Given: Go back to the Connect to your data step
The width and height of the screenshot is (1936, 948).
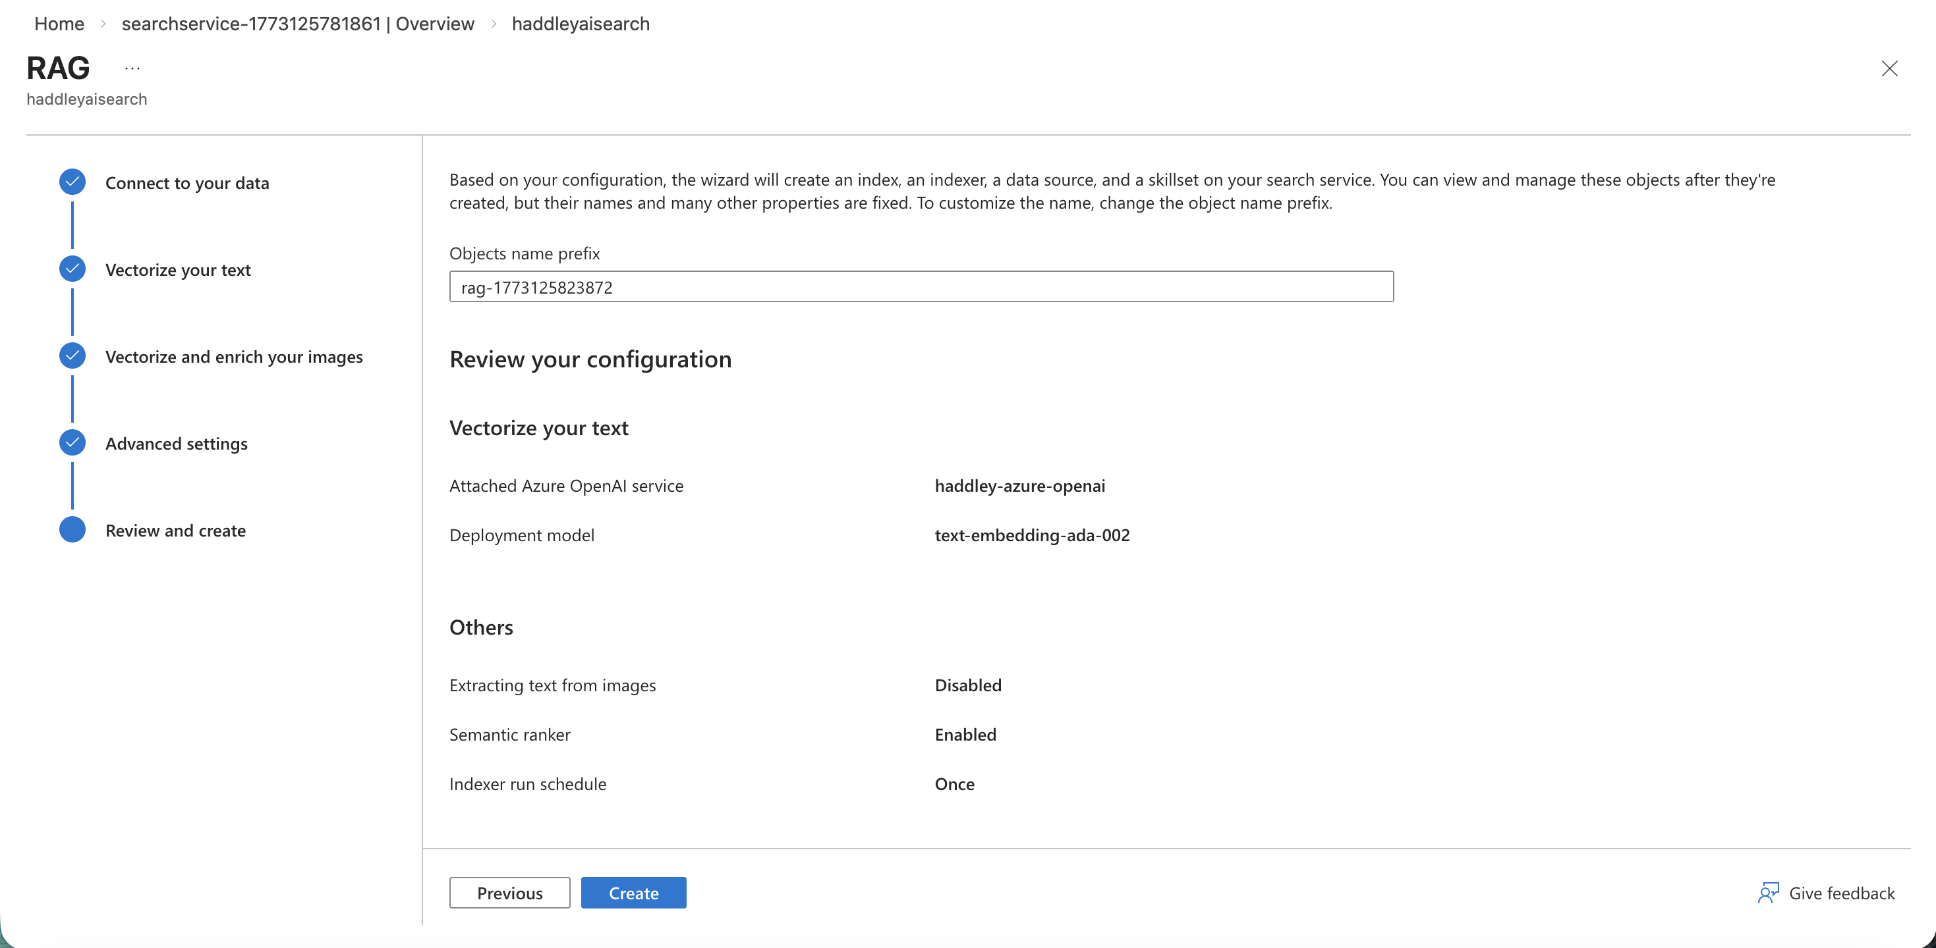Looking at the screenshot, I should click(187, 182).
